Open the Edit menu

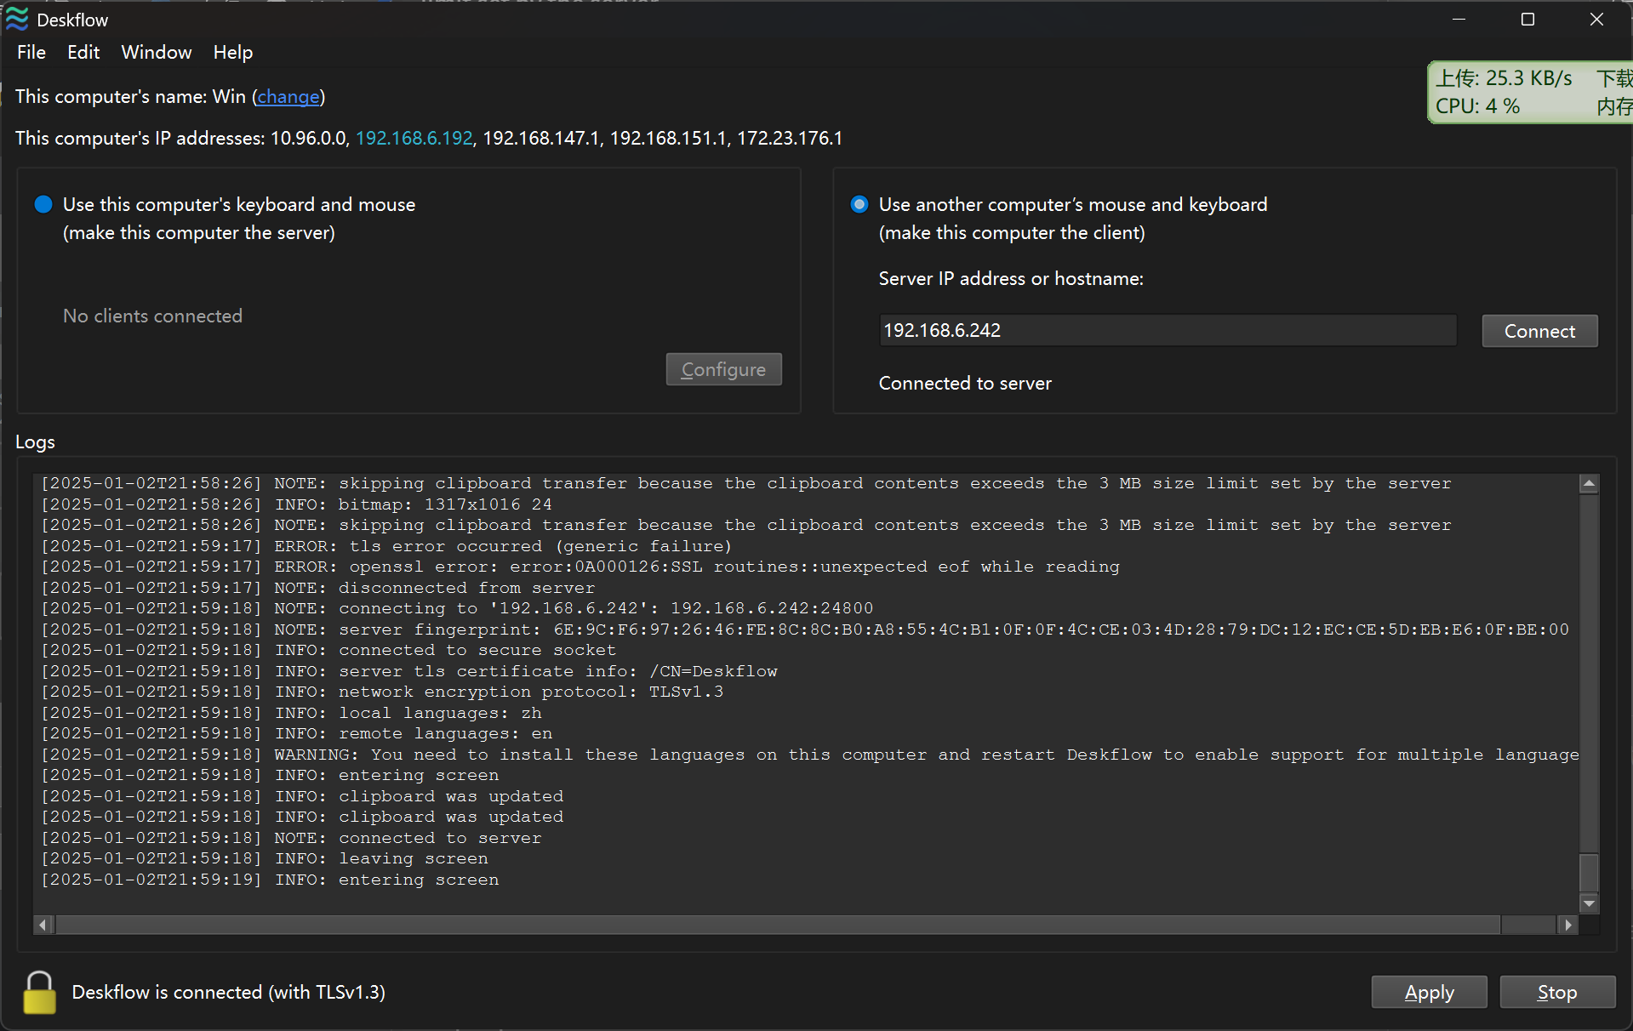[x=83, y=53]
